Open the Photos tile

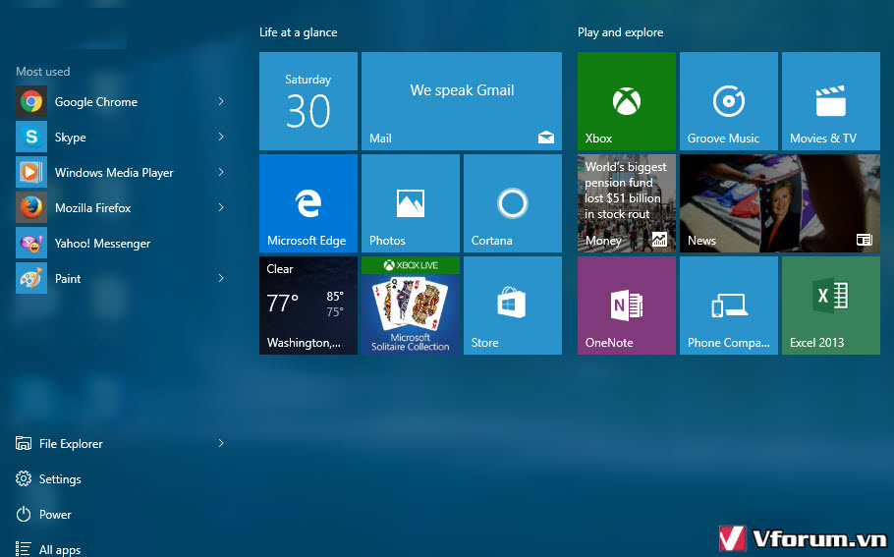[411, 203]
